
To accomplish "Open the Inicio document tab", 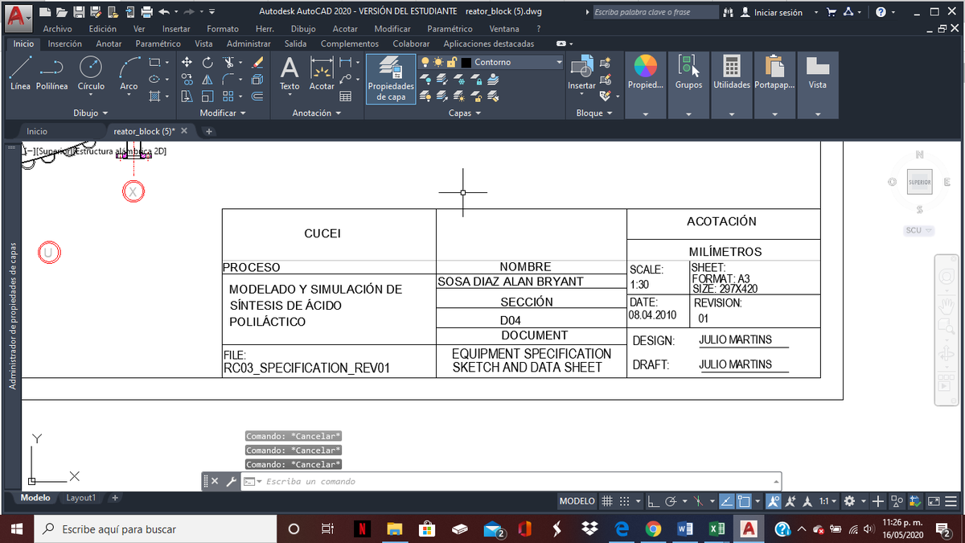I will (37, 130).
